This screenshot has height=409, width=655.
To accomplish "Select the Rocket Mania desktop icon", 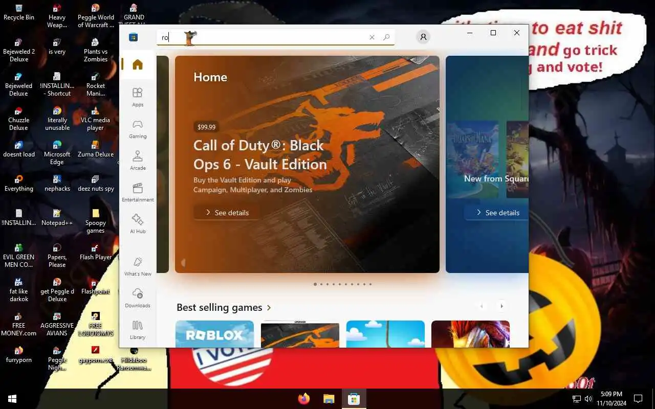I will coord(96,84).
